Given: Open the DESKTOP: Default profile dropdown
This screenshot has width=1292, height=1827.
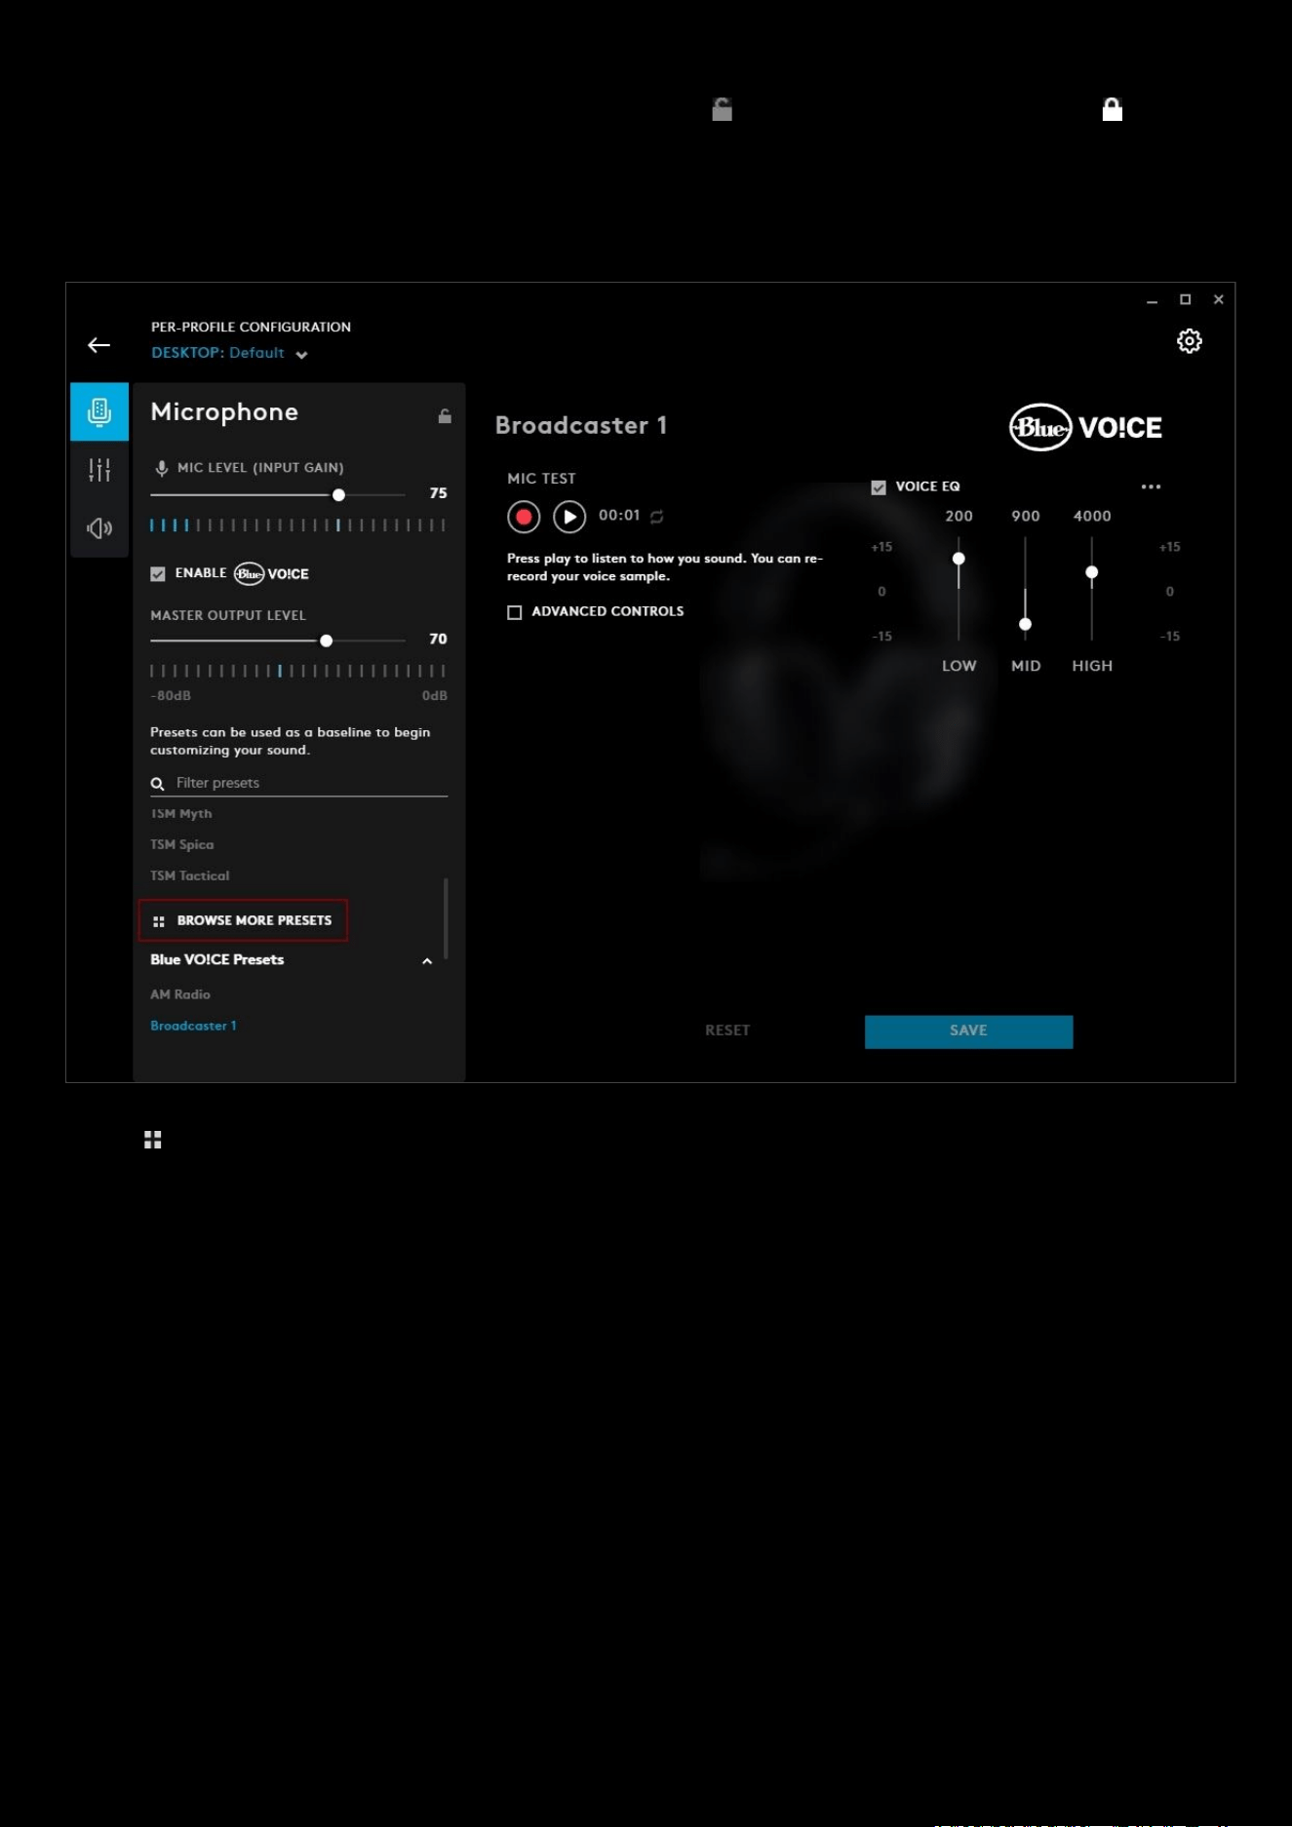Looking at the screenshot, I should [x=229, y=353].
